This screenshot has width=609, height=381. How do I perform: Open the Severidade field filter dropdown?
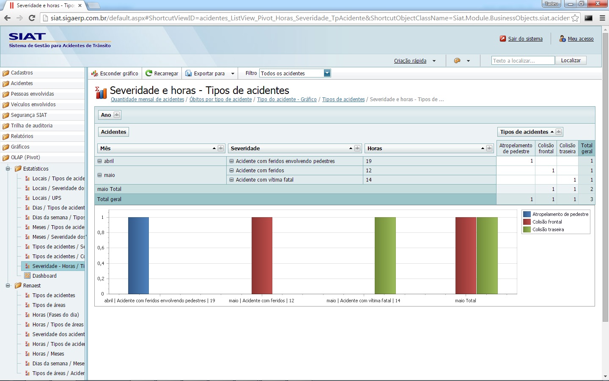pyautogui.click(x=357, y=148)
